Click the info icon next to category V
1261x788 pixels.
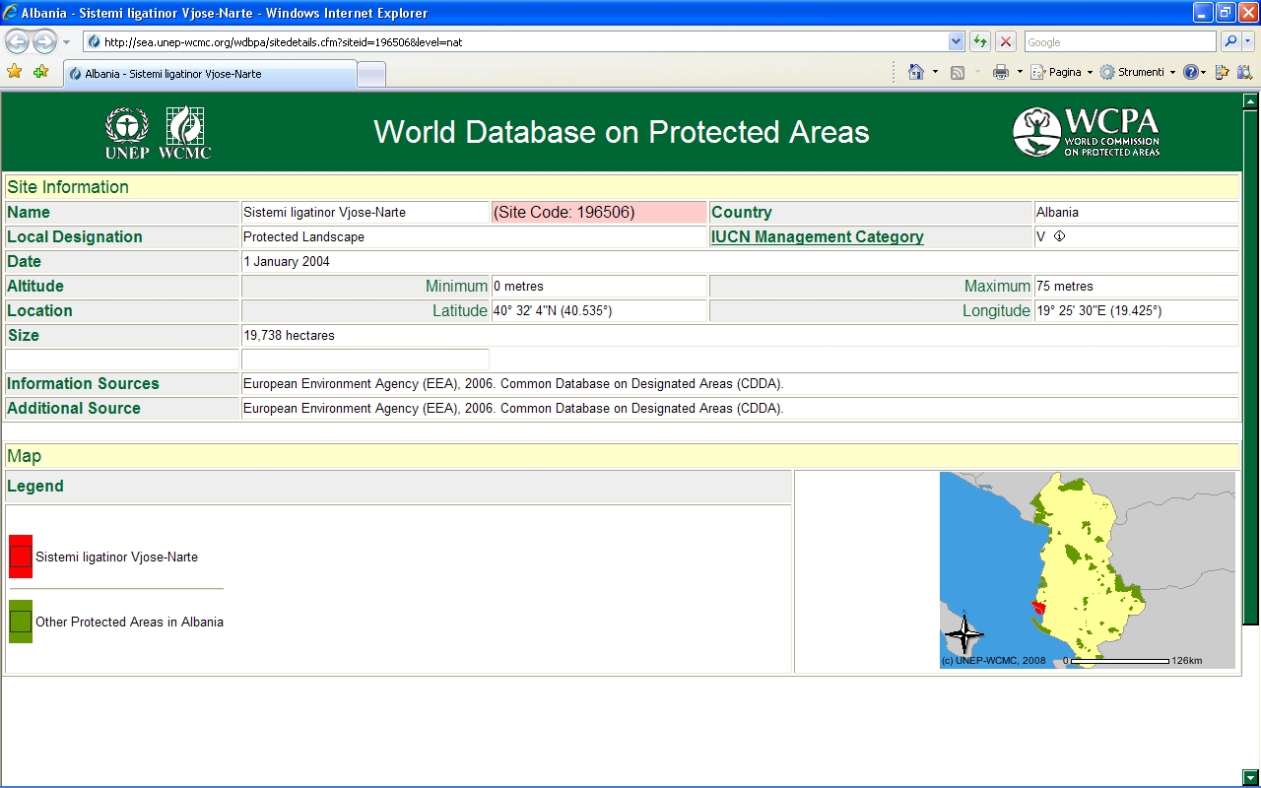[x=1059, y=236]
